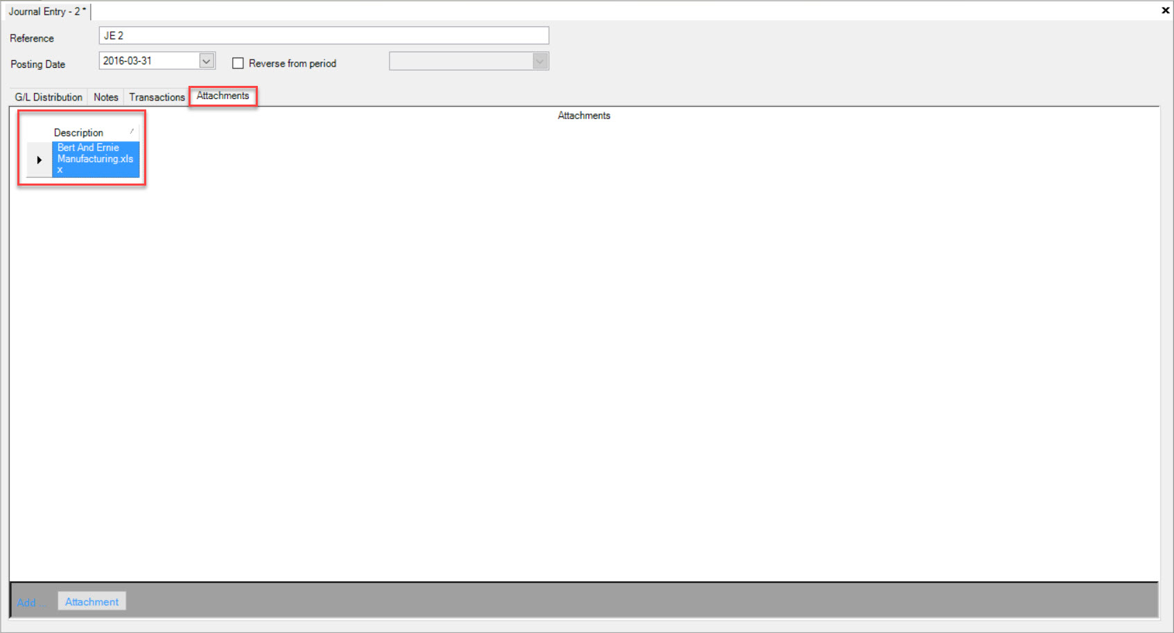Open the G/L Distribution tab

[x=49, y=97]
